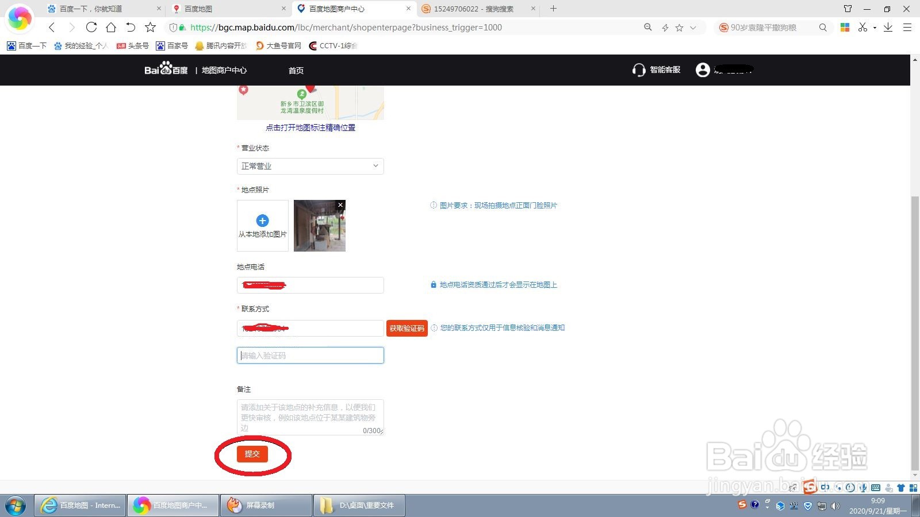Open the 百家号 bookmark
This screenshot has width=920, height=517.
pyautogui.click(x=172, y=45)
